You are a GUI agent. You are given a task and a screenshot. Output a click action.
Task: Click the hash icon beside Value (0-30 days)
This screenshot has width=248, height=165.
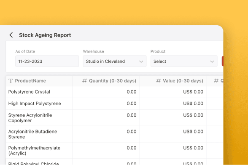point(159,81)
